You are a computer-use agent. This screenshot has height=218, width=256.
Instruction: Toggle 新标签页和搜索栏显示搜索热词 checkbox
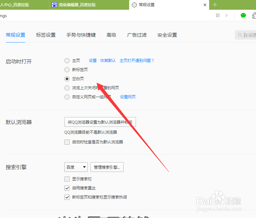67,197
